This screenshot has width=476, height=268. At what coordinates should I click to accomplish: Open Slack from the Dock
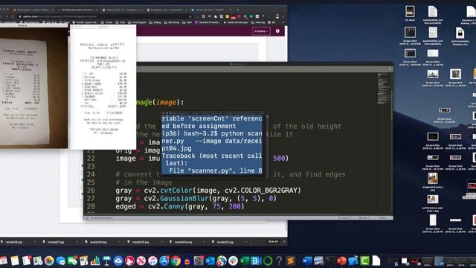click(x=233, y=261)
